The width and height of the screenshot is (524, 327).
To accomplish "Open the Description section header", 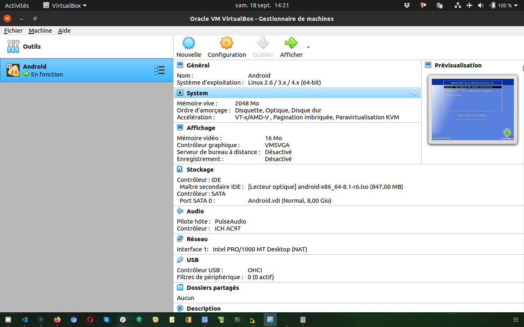I will point(203,309).
